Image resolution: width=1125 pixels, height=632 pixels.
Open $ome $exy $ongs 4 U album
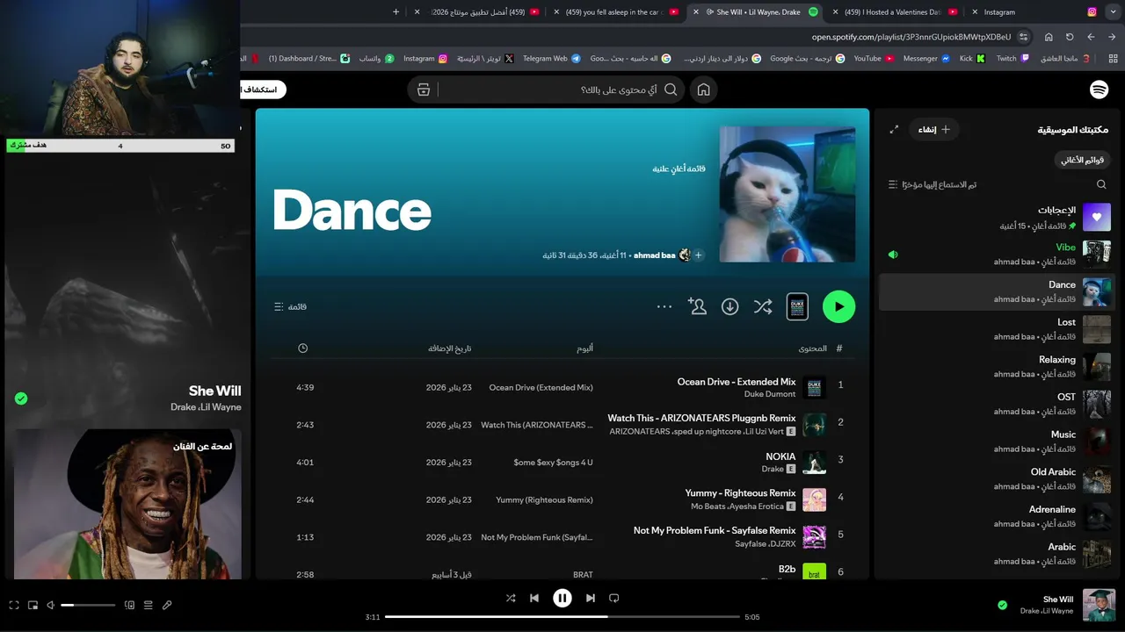[x=553, y=463]
